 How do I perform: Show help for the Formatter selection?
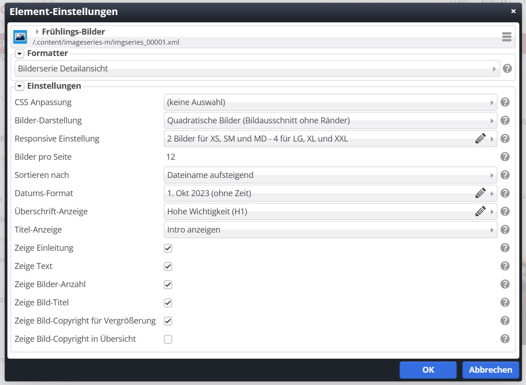tap(507, 68)
